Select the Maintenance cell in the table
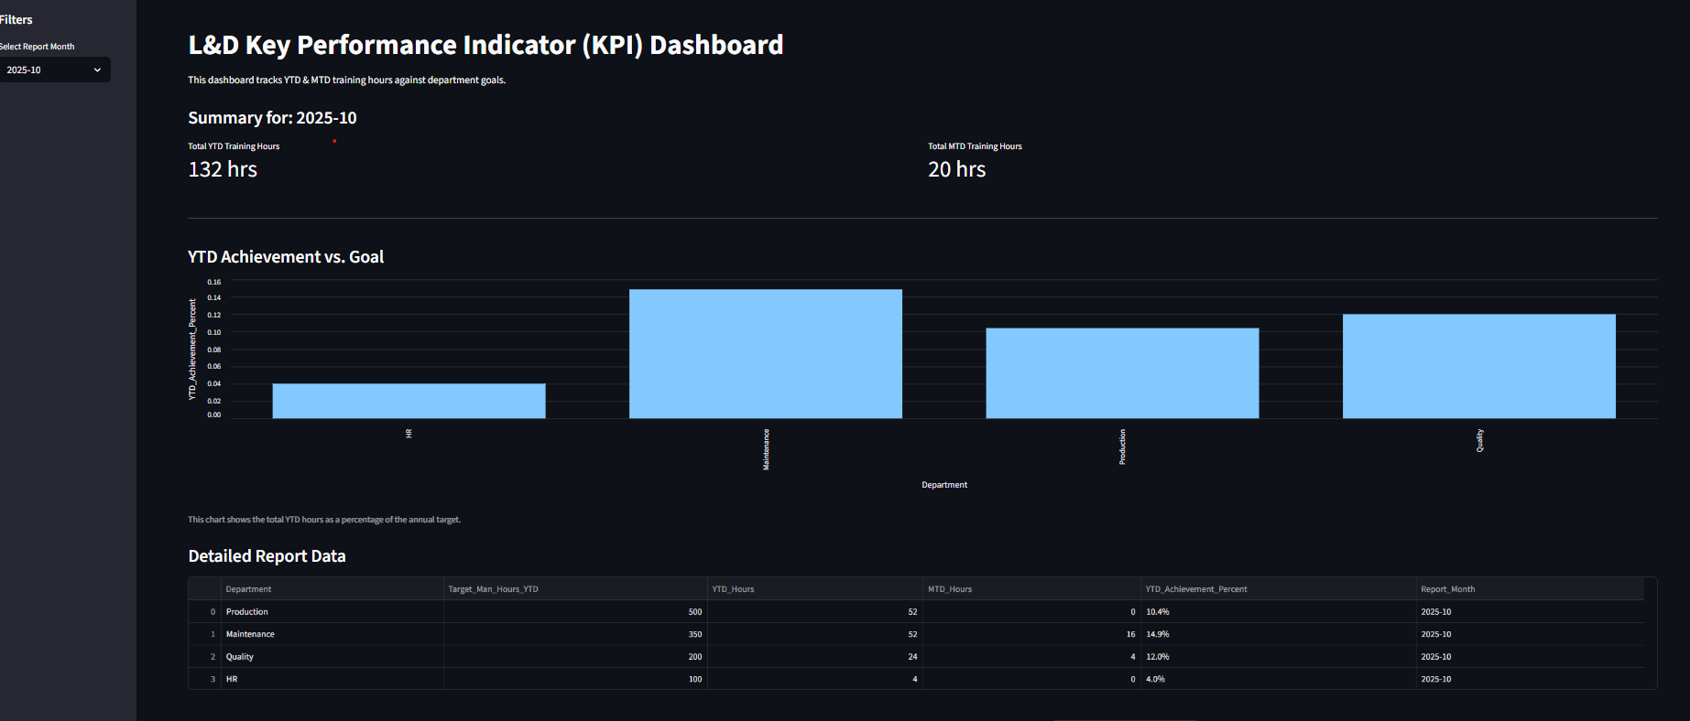Viewport: 1690px width, 721px height. [332, 634]
